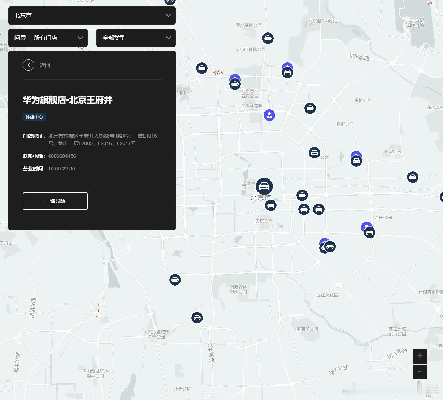The height and width of the screenshot is (400, 443).
Task: Select car marker left of 东坝公园 label
Action: 356,161
